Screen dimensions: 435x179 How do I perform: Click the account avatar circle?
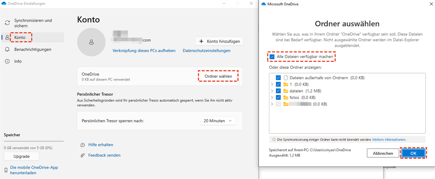point(91,42)
